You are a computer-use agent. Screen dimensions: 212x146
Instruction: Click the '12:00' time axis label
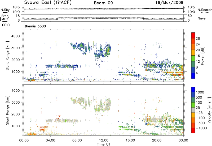coord(104,140)
